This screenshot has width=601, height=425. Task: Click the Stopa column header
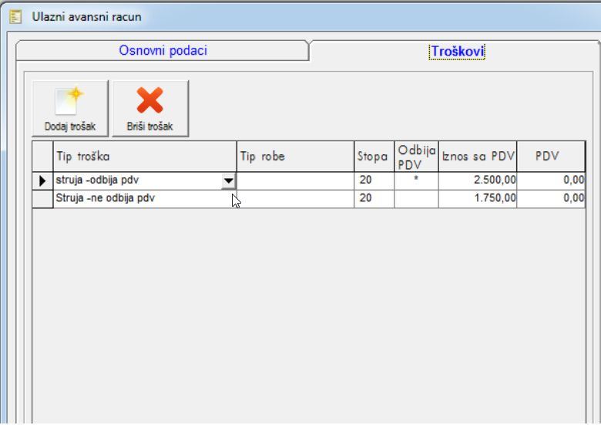coord(374,157)
